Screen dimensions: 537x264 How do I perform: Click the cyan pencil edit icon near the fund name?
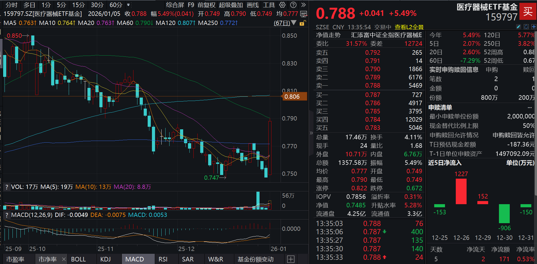coord(519,26)
